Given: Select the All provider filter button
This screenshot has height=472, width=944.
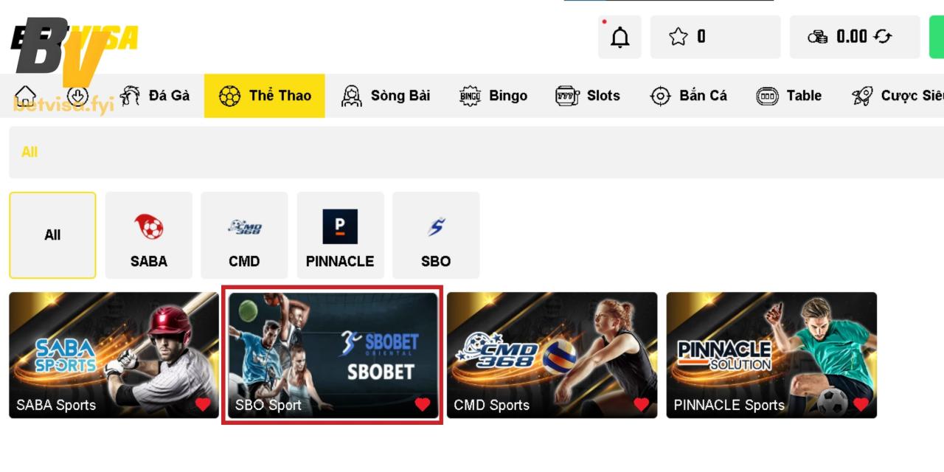Looking at the screenshot, I should click(52, 235).
